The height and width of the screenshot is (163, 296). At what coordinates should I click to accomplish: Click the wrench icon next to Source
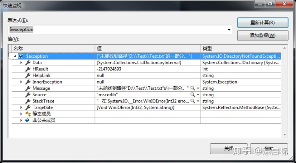tap(28, 95)
